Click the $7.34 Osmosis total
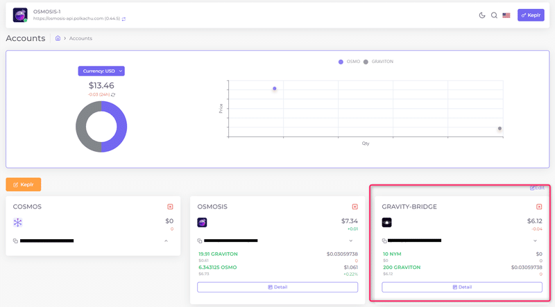This screenshot has height=307, width=555. pyautogui.click(x=350, y=221)
